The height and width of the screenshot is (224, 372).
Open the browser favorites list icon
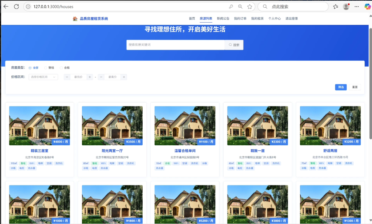tap(335, 7)
